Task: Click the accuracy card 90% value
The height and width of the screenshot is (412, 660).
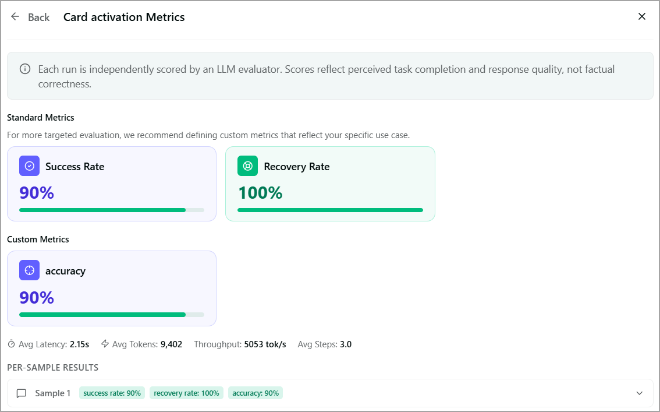Action: click(x=37, y=298)
